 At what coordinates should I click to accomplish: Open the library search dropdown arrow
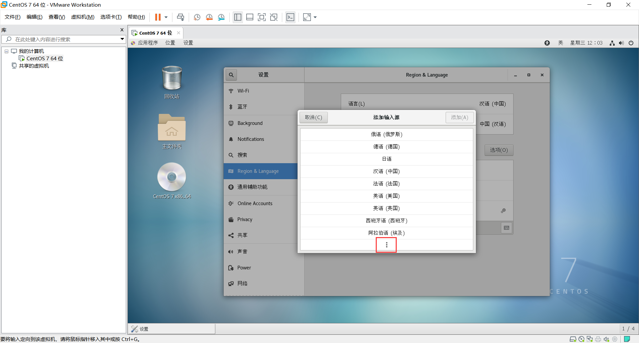122,39
